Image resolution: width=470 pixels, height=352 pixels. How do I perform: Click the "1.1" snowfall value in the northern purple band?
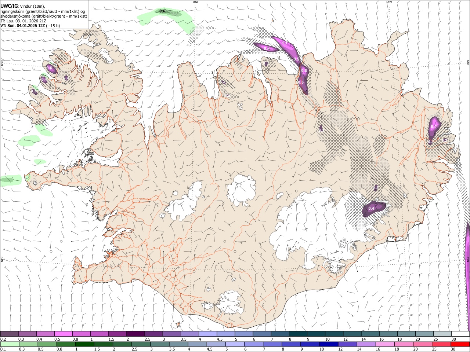[x=284, y=43]
